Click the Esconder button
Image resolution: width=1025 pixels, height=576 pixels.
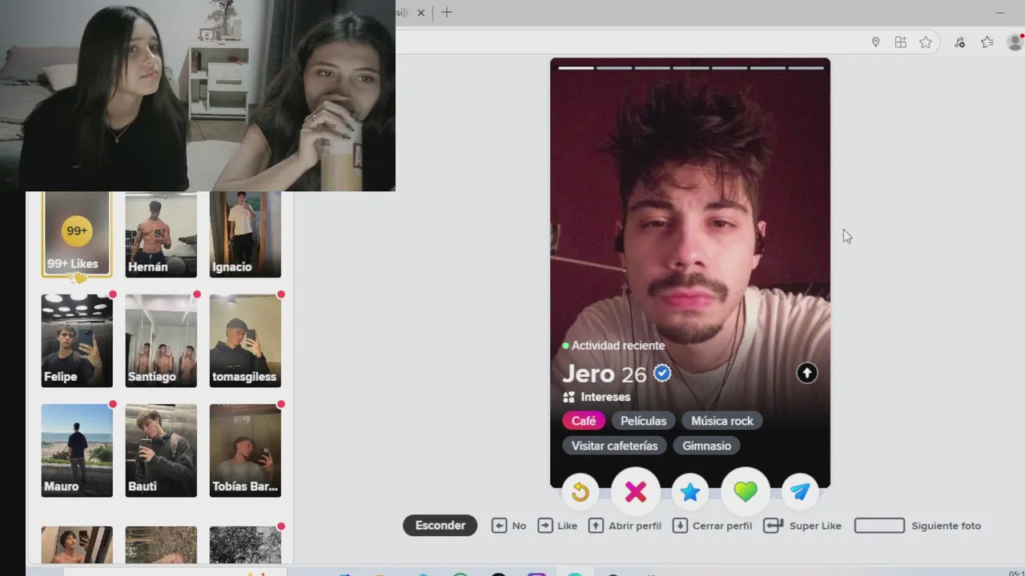coord(440,526)
